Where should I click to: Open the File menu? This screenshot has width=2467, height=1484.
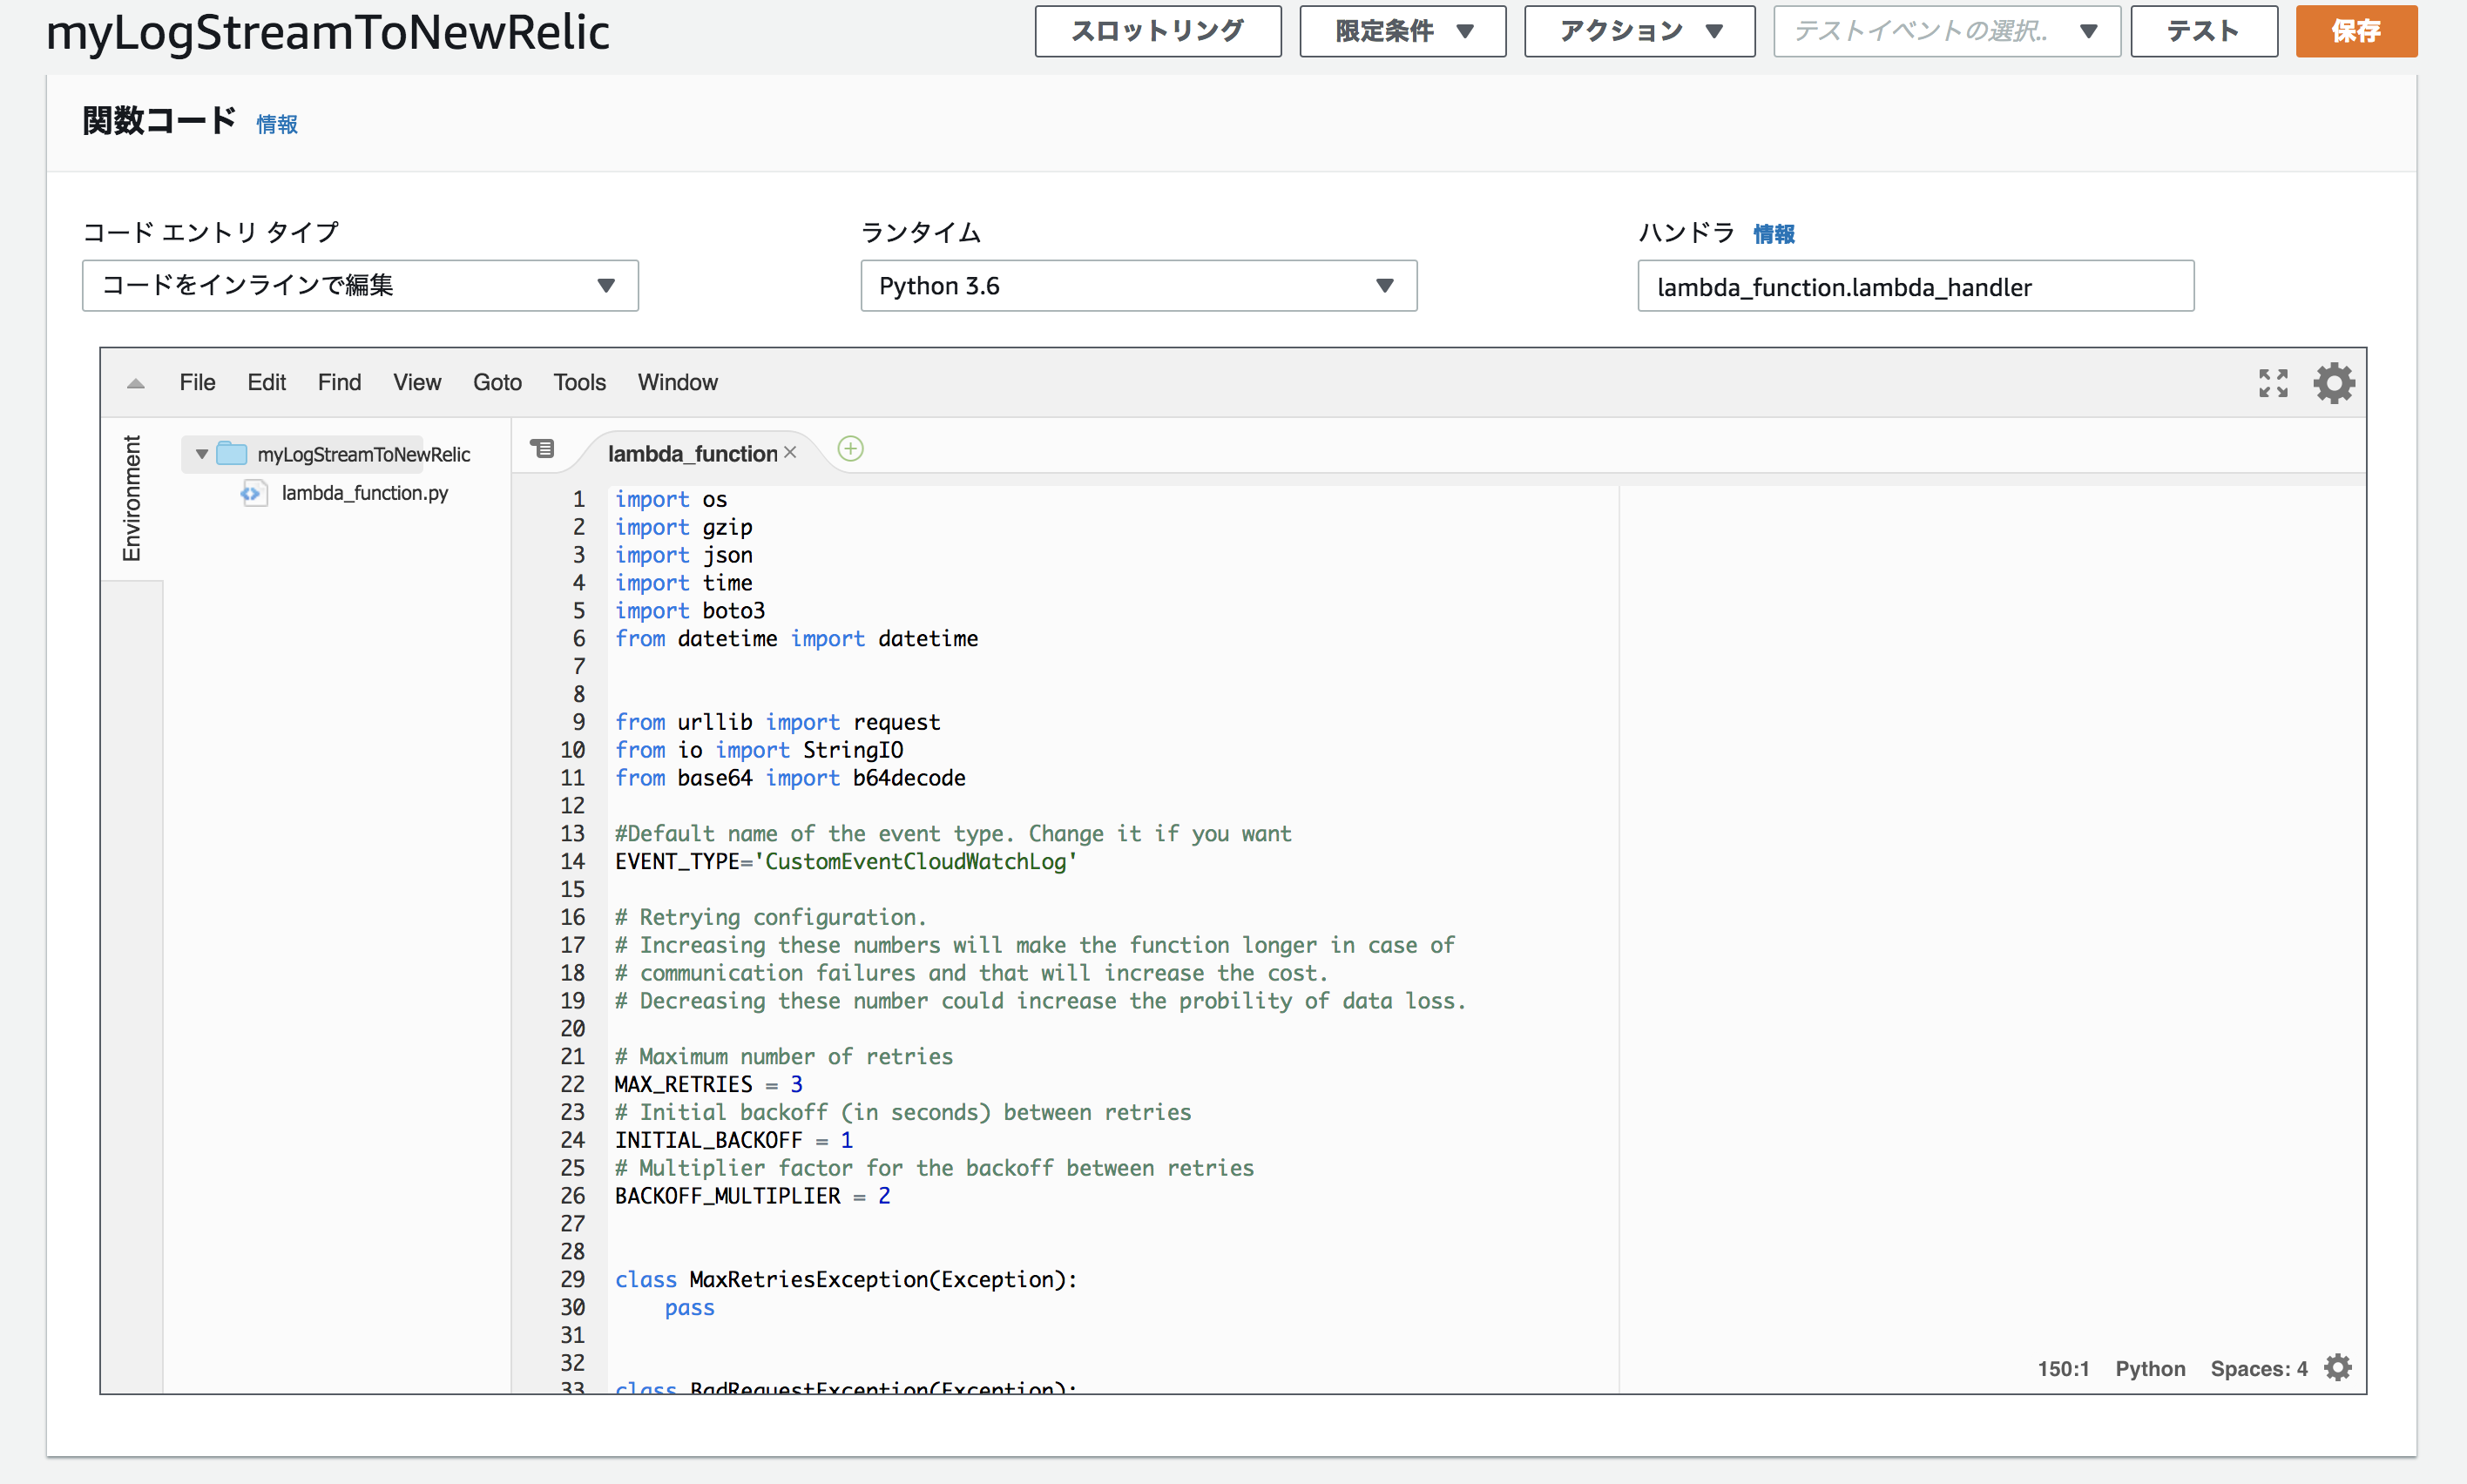[x=197, y=383]
